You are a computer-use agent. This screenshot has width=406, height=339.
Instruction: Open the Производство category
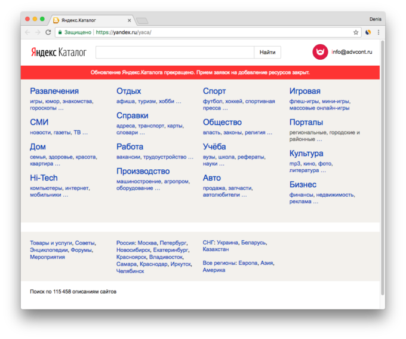click(143, 171)
